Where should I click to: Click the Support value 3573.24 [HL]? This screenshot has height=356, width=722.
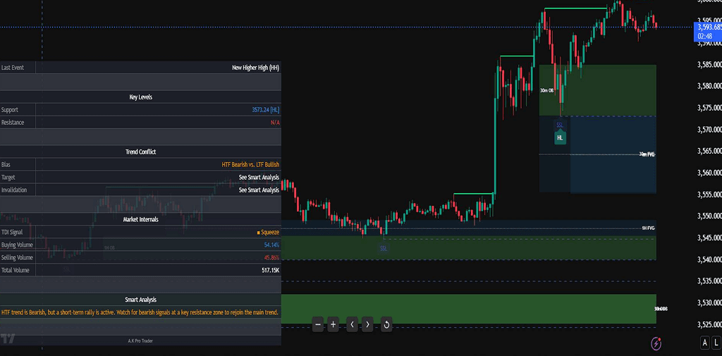point(265,110)
